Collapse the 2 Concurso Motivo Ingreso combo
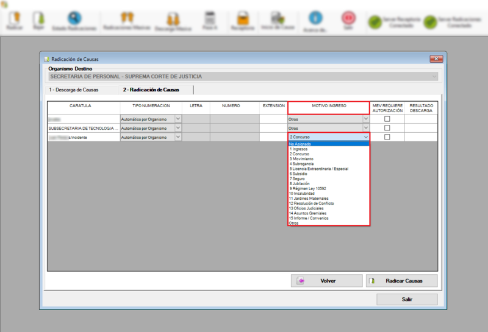Viewport: 488px width, 332px height. pos(365,137)
